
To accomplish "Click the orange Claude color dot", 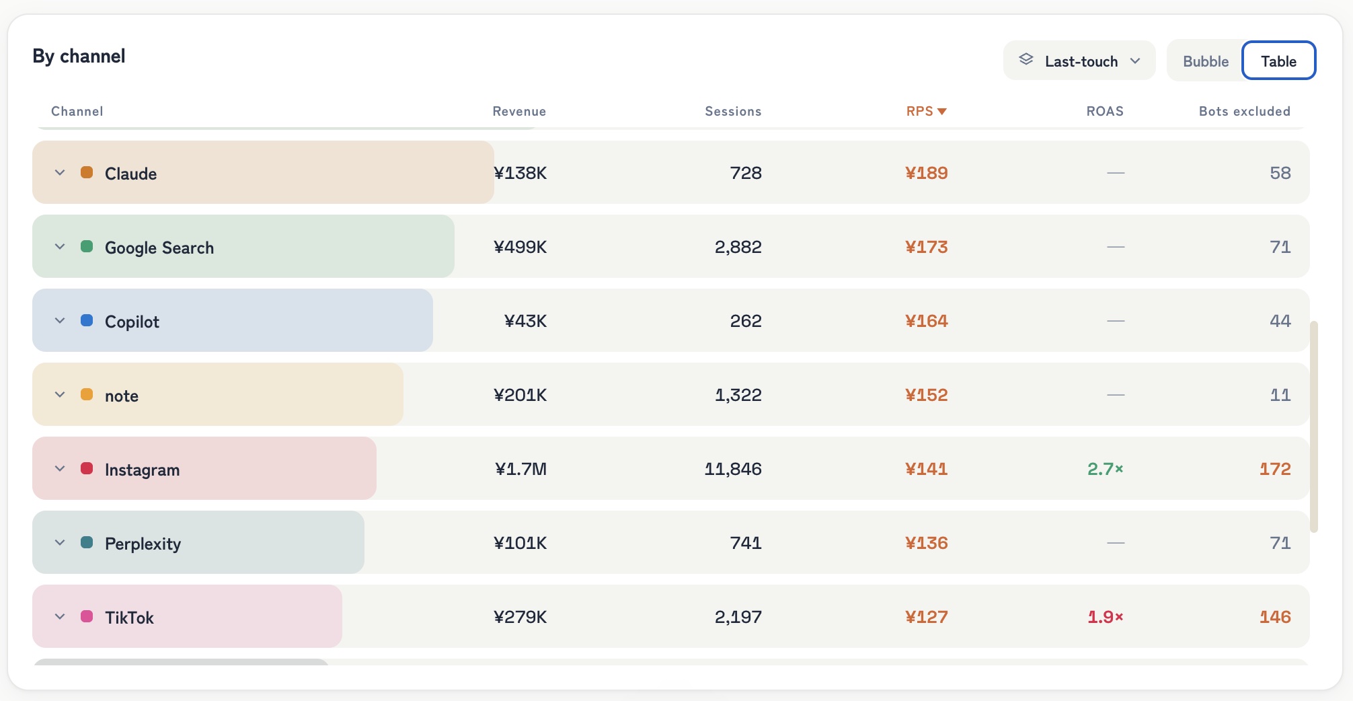I will 87,172.
